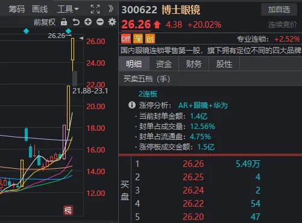The width and height of the screenshot is (302, 223).
Task: Select buy level 3 price 26.24
Action: coord(193,190)
